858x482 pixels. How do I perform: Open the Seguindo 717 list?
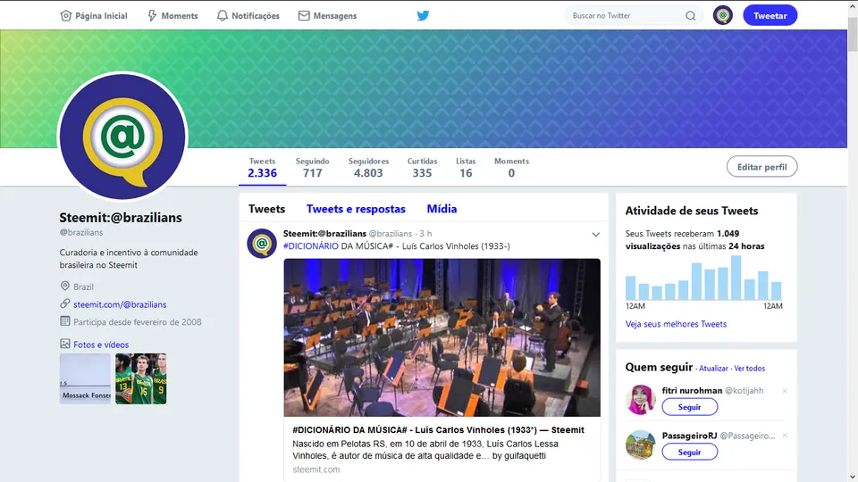(313, 168)
